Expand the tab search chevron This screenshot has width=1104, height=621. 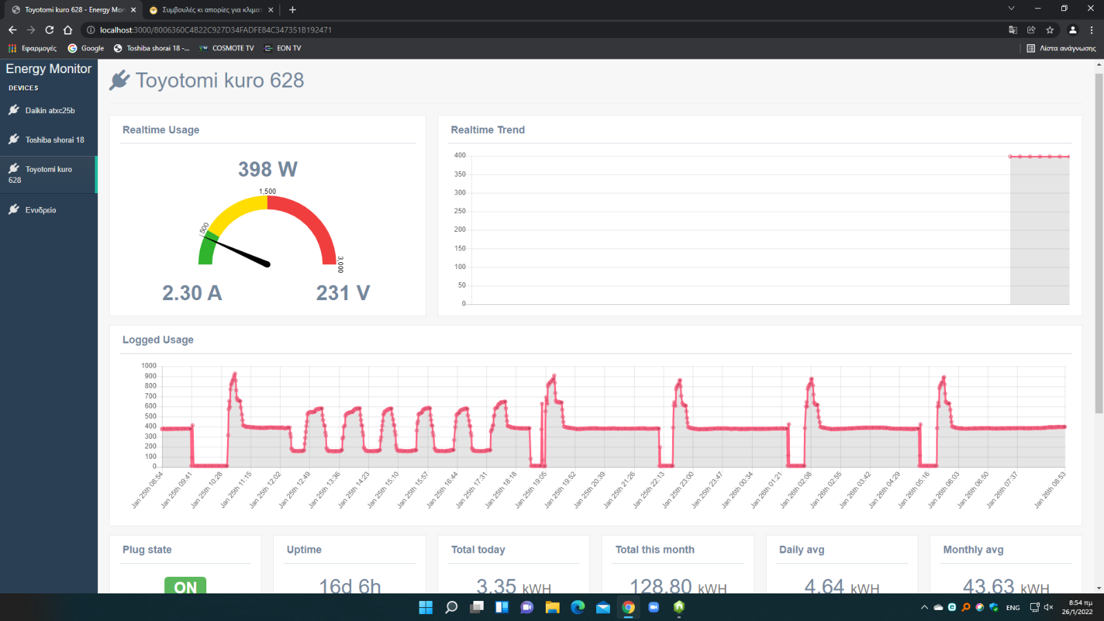point(1011,9)
